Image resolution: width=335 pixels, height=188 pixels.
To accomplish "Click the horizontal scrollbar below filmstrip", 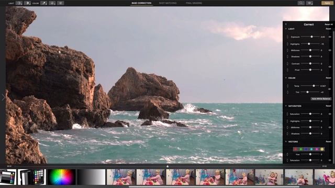I will click(x=214, y=187).
